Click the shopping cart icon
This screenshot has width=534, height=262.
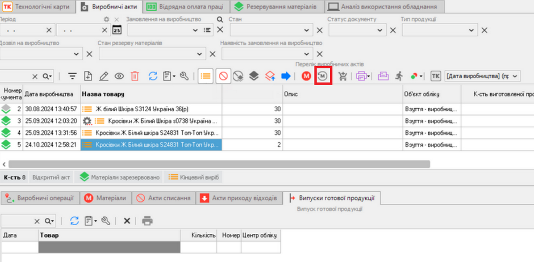343,76
